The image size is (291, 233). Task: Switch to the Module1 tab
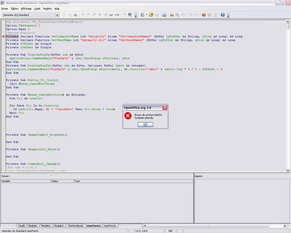click(33, 226)
